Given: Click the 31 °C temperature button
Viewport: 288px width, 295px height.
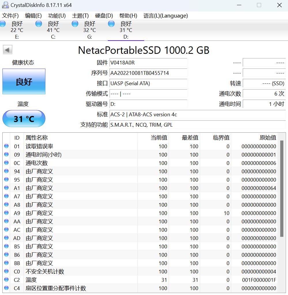Looking at the screenshot, I should pyautogui.click(x=24, y=119).
